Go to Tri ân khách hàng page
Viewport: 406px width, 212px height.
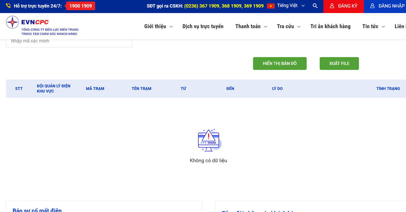click(330, 26)
